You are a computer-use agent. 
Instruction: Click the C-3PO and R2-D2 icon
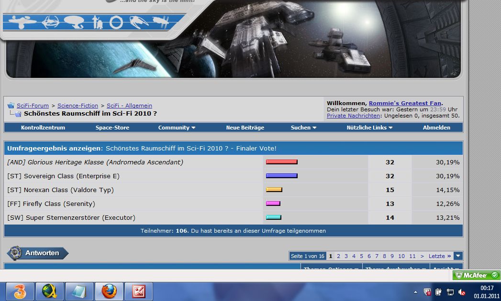97,22
